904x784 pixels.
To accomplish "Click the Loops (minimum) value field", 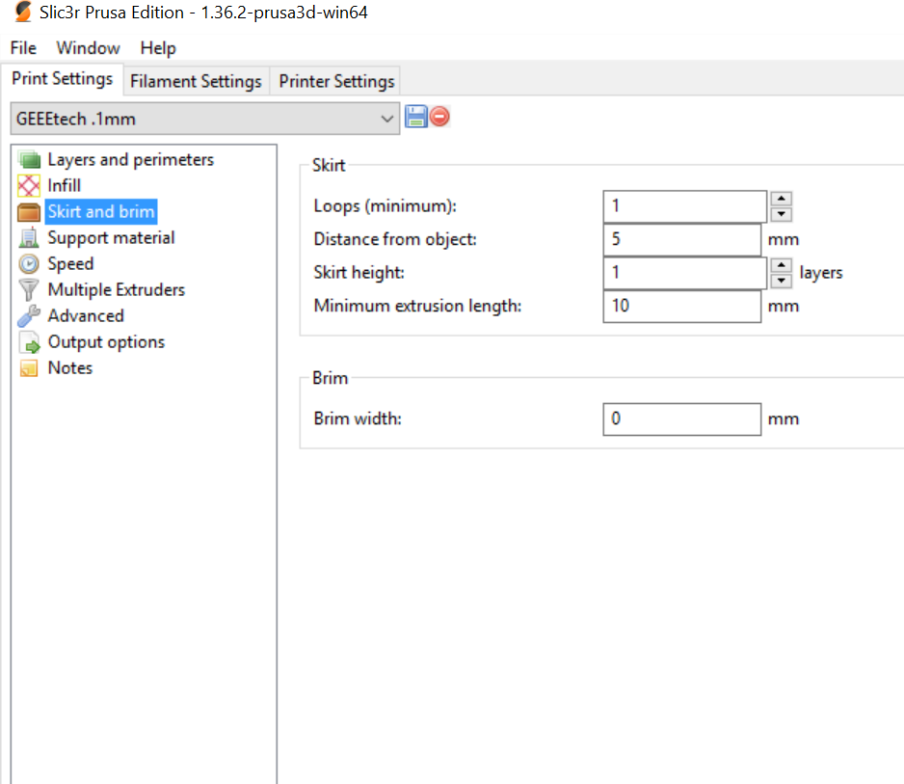I will 685,206.
